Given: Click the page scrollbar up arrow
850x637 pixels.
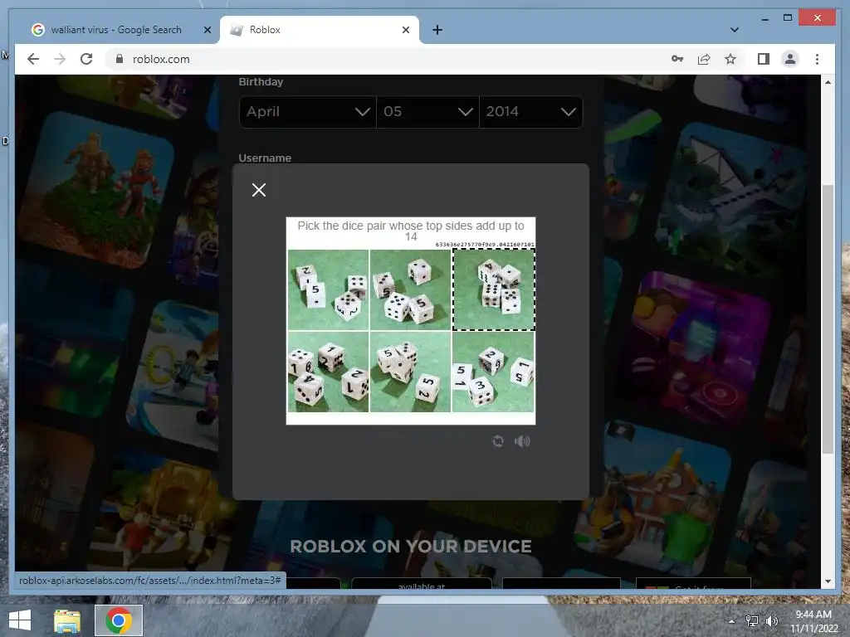Looking at the screenshot, I should 828,82.
